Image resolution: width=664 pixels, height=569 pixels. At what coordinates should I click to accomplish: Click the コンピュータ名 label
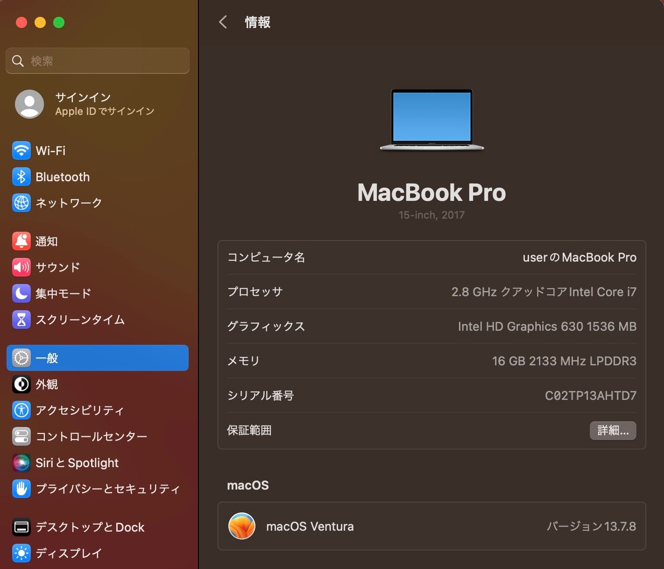point(266,257)
